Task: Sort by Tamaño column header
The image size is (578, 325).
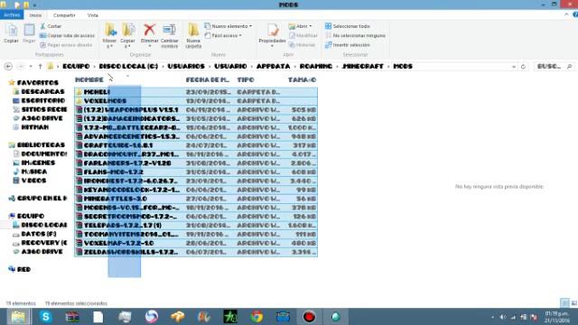Action: click(302, 80)
